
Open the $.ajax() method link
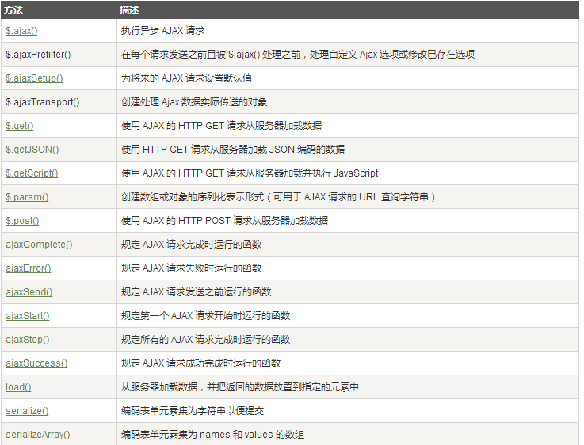[x=21, y=31]
